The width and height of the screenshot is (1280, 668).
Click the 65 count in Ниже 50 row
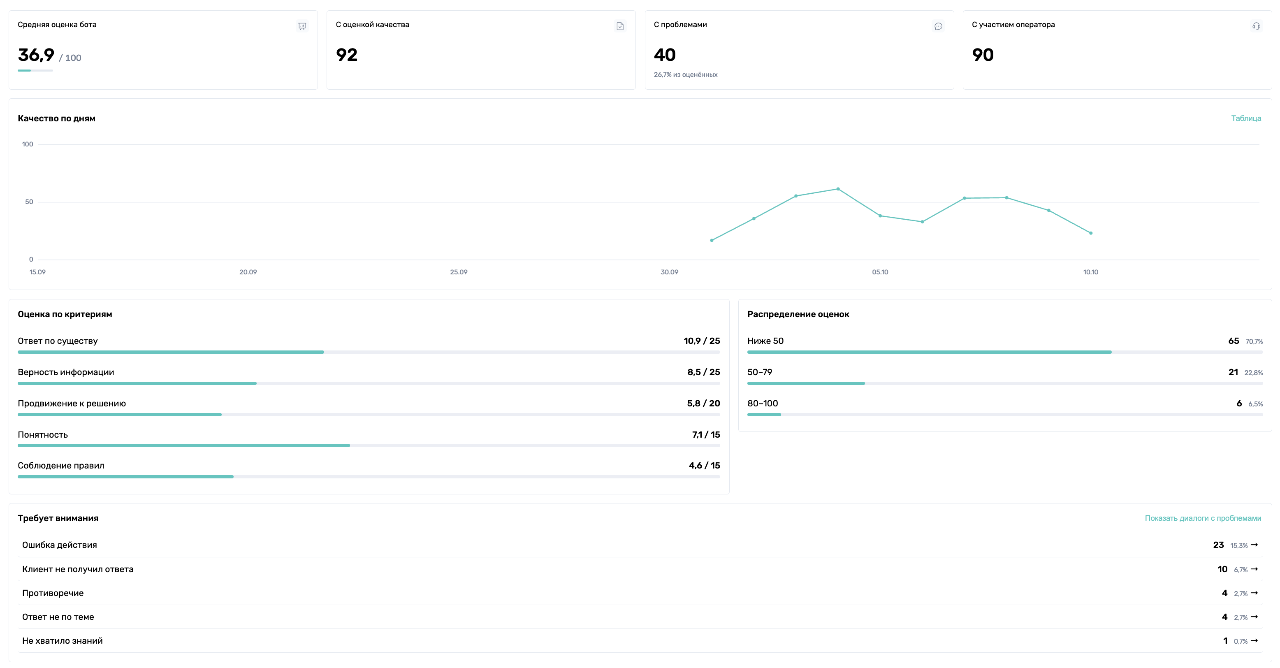1233,341
